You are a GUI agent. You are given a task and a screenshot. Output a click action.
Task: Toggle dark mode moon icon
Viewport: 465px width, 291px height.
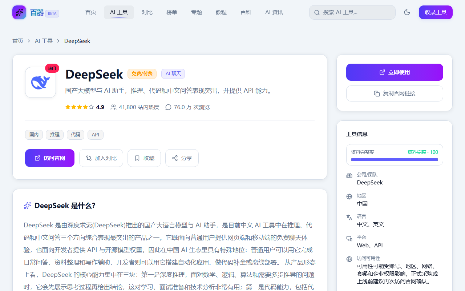click(407, 12)
